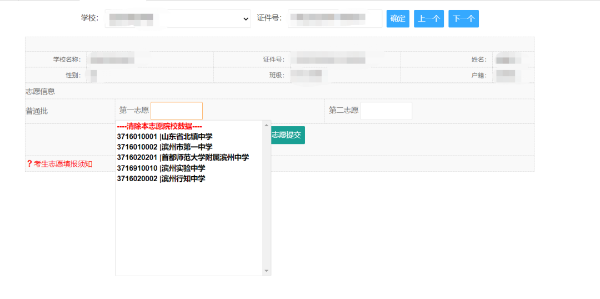
Task: Open the 第二志愿 input box
Action: click(x=386, y=111)
